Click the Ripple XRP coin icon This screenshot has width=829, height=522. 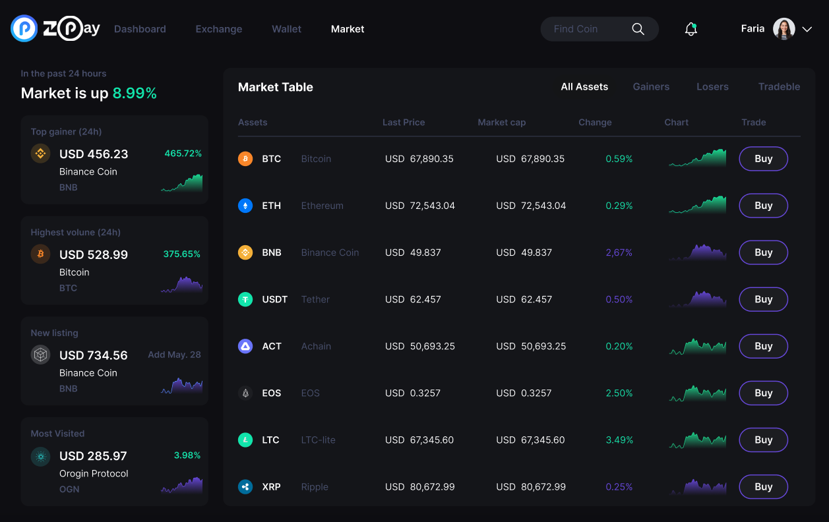(245, 487)
